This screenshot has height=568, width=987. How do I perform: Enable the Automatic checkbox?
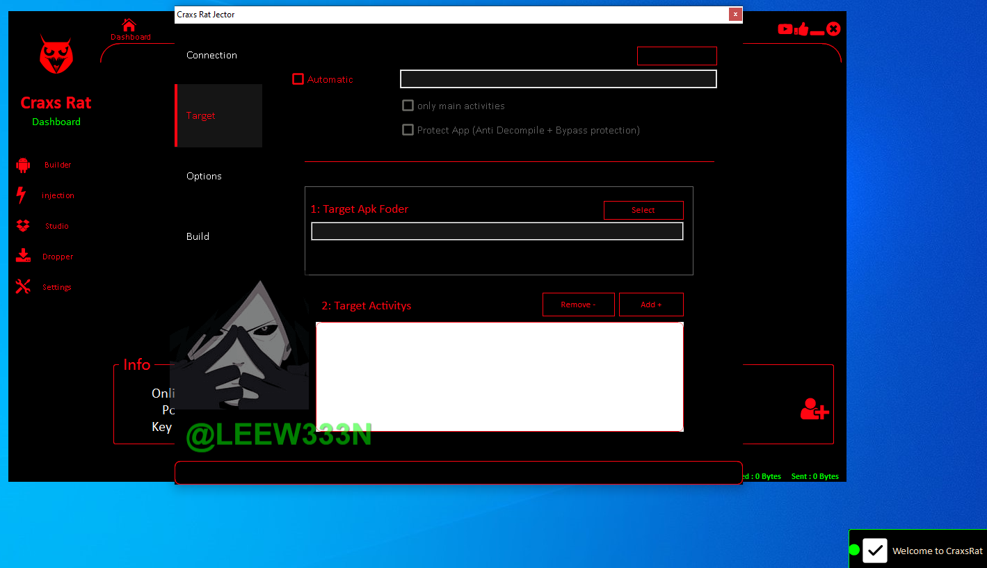tap(298, 79)
